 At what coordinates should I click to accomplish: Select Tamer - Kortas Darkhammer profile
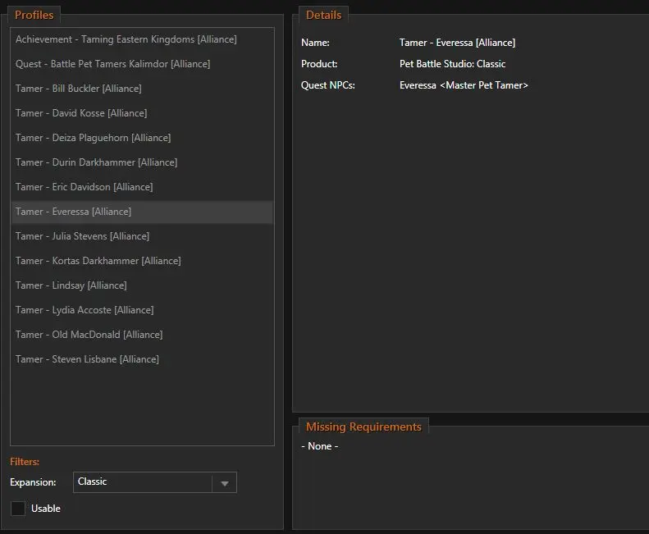(142, 261)
